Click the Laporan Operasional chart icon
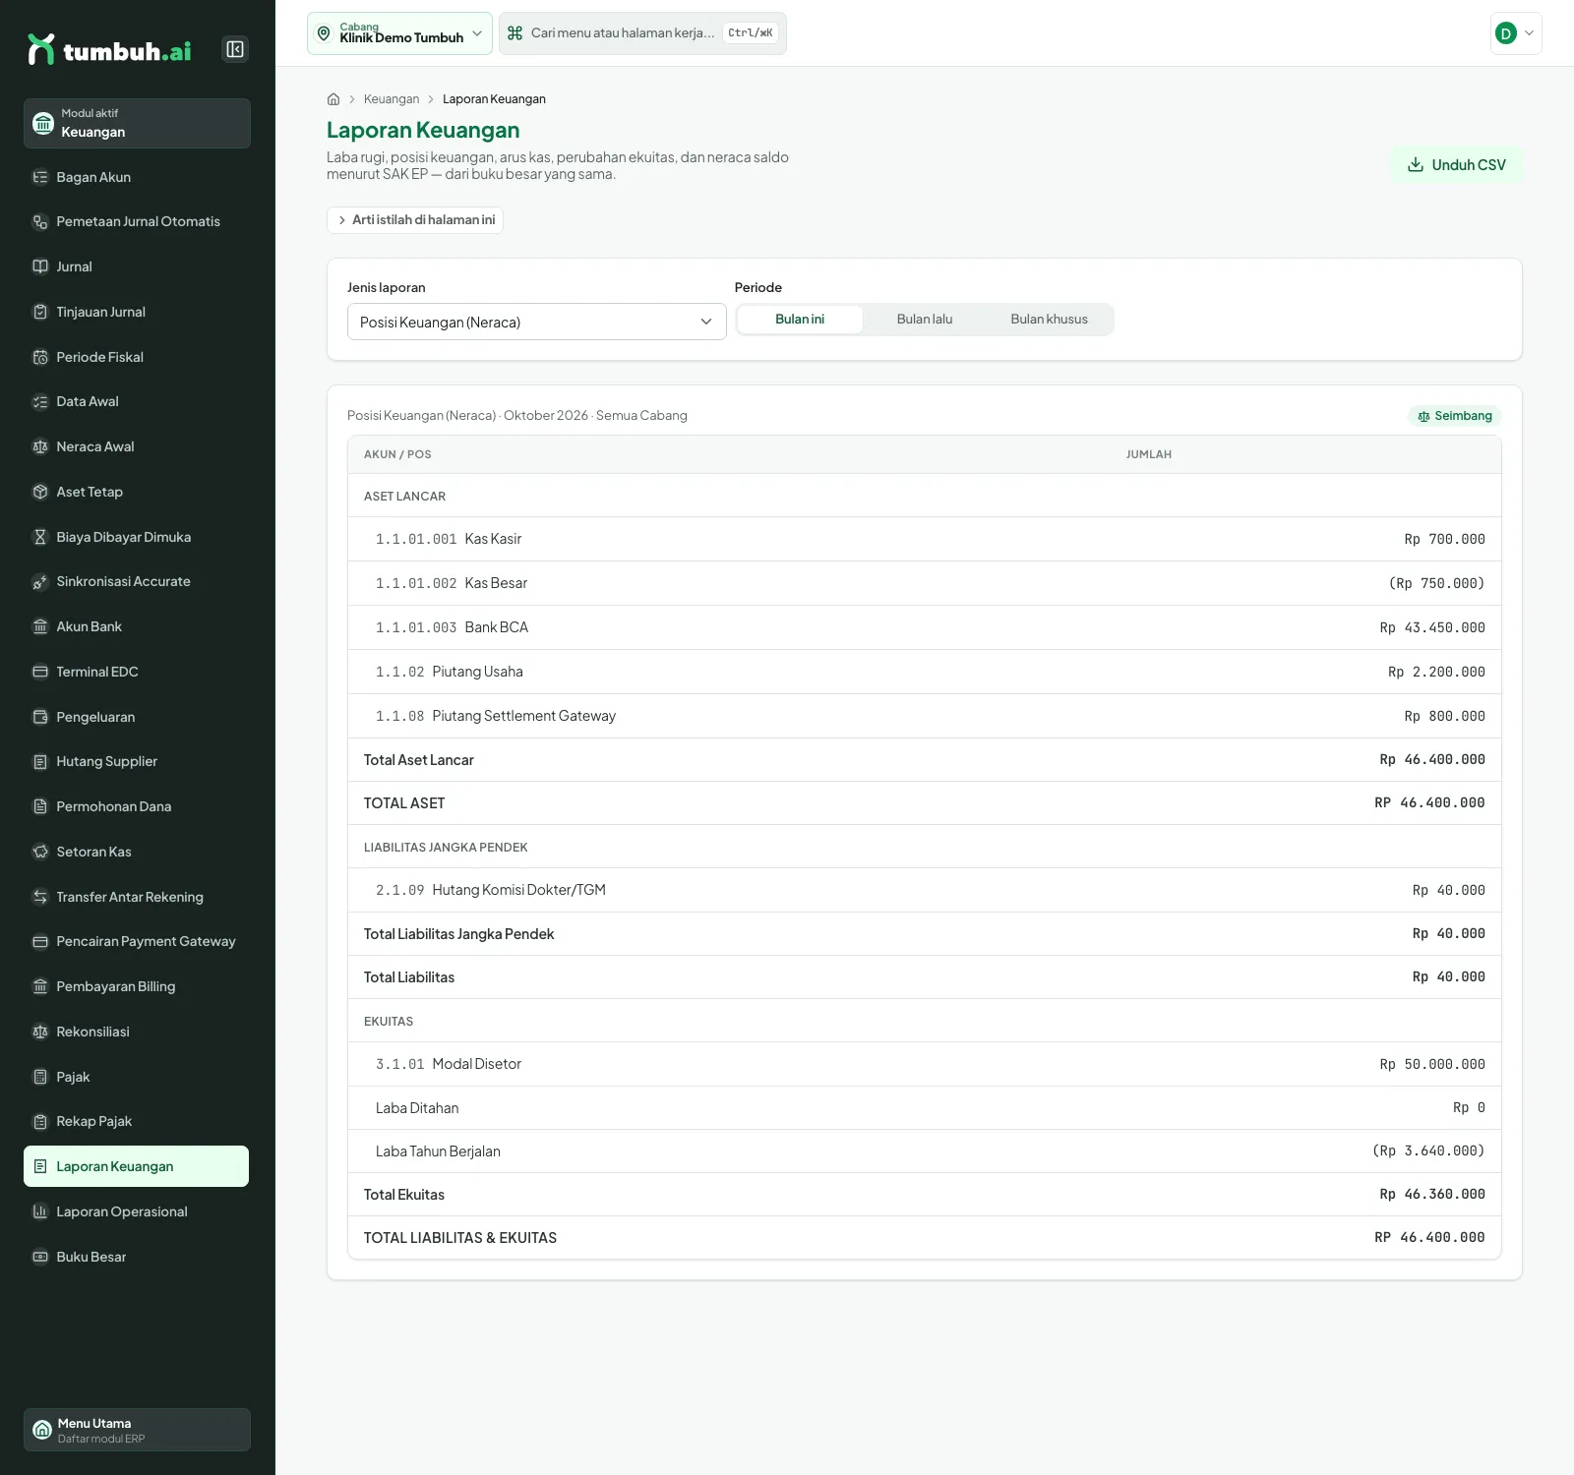This screenshot has width=1574, height=1475. tap(40, 1211)
